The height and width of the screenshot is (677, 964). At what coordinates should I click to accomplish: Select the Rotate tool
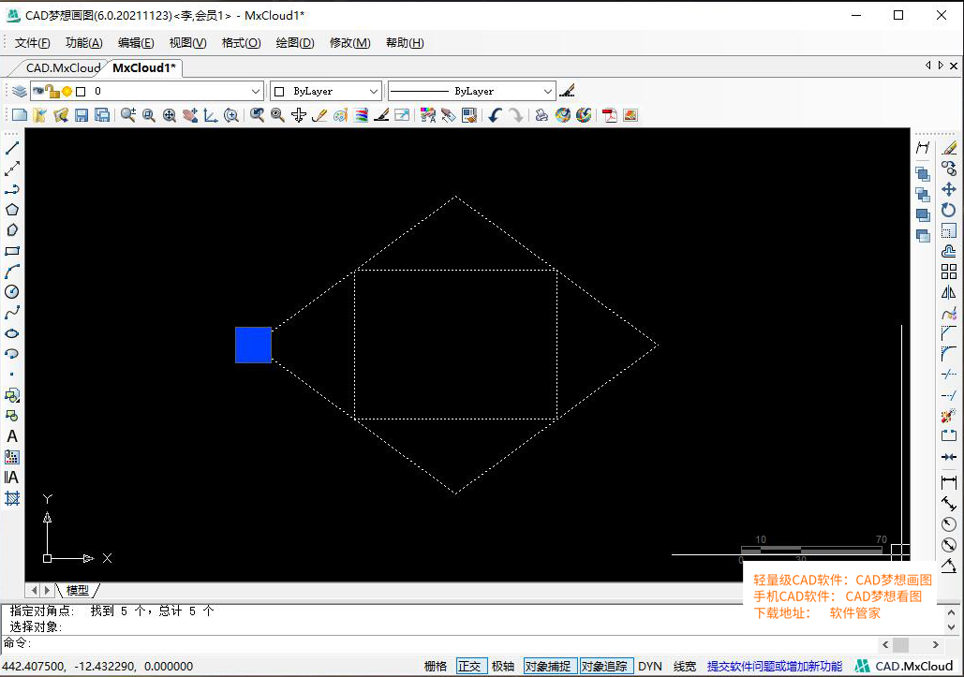point(948,212)
